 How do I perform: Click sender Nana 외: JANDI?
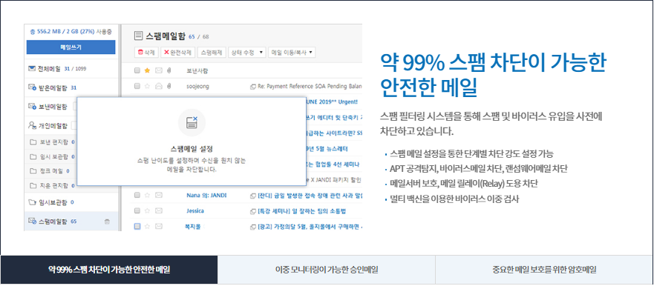(x=206, y=196)
